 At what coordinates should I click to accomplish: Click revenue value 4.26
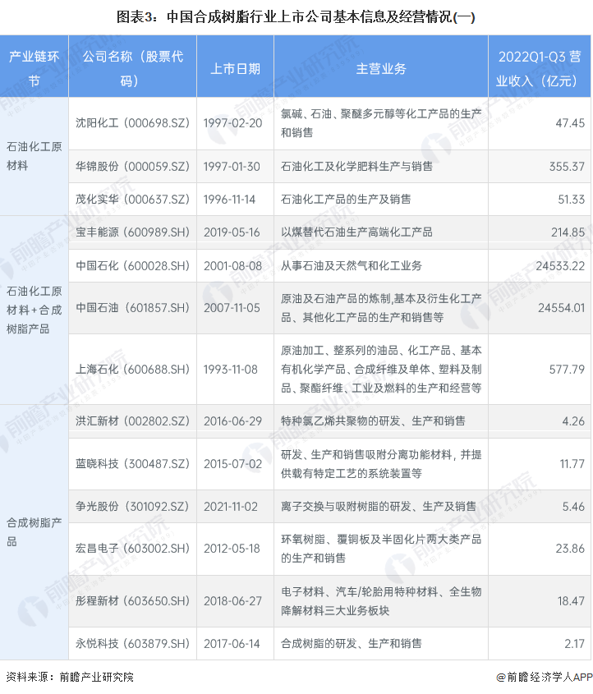[573, 421]
